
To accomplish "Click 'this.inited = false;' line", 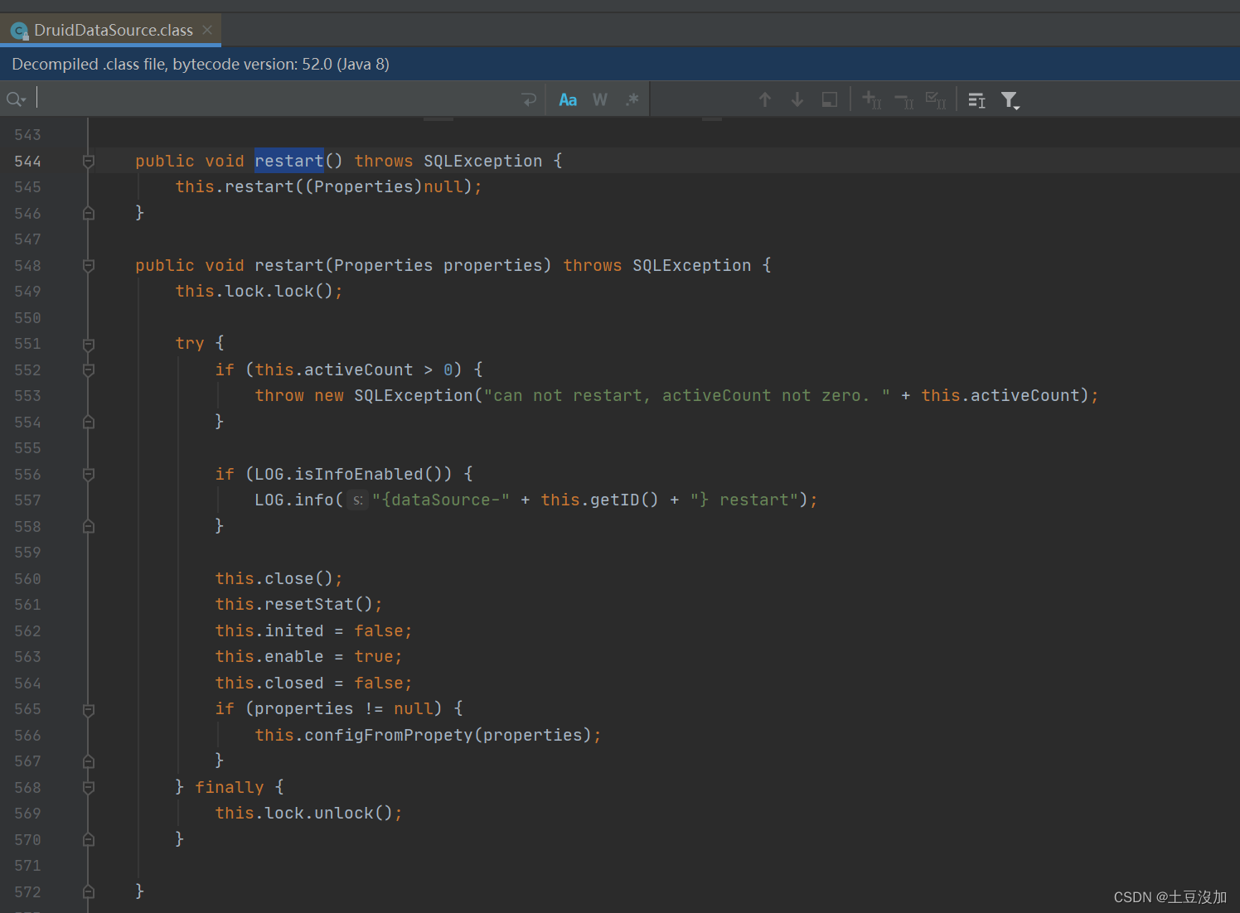I will tap(313, 630).
